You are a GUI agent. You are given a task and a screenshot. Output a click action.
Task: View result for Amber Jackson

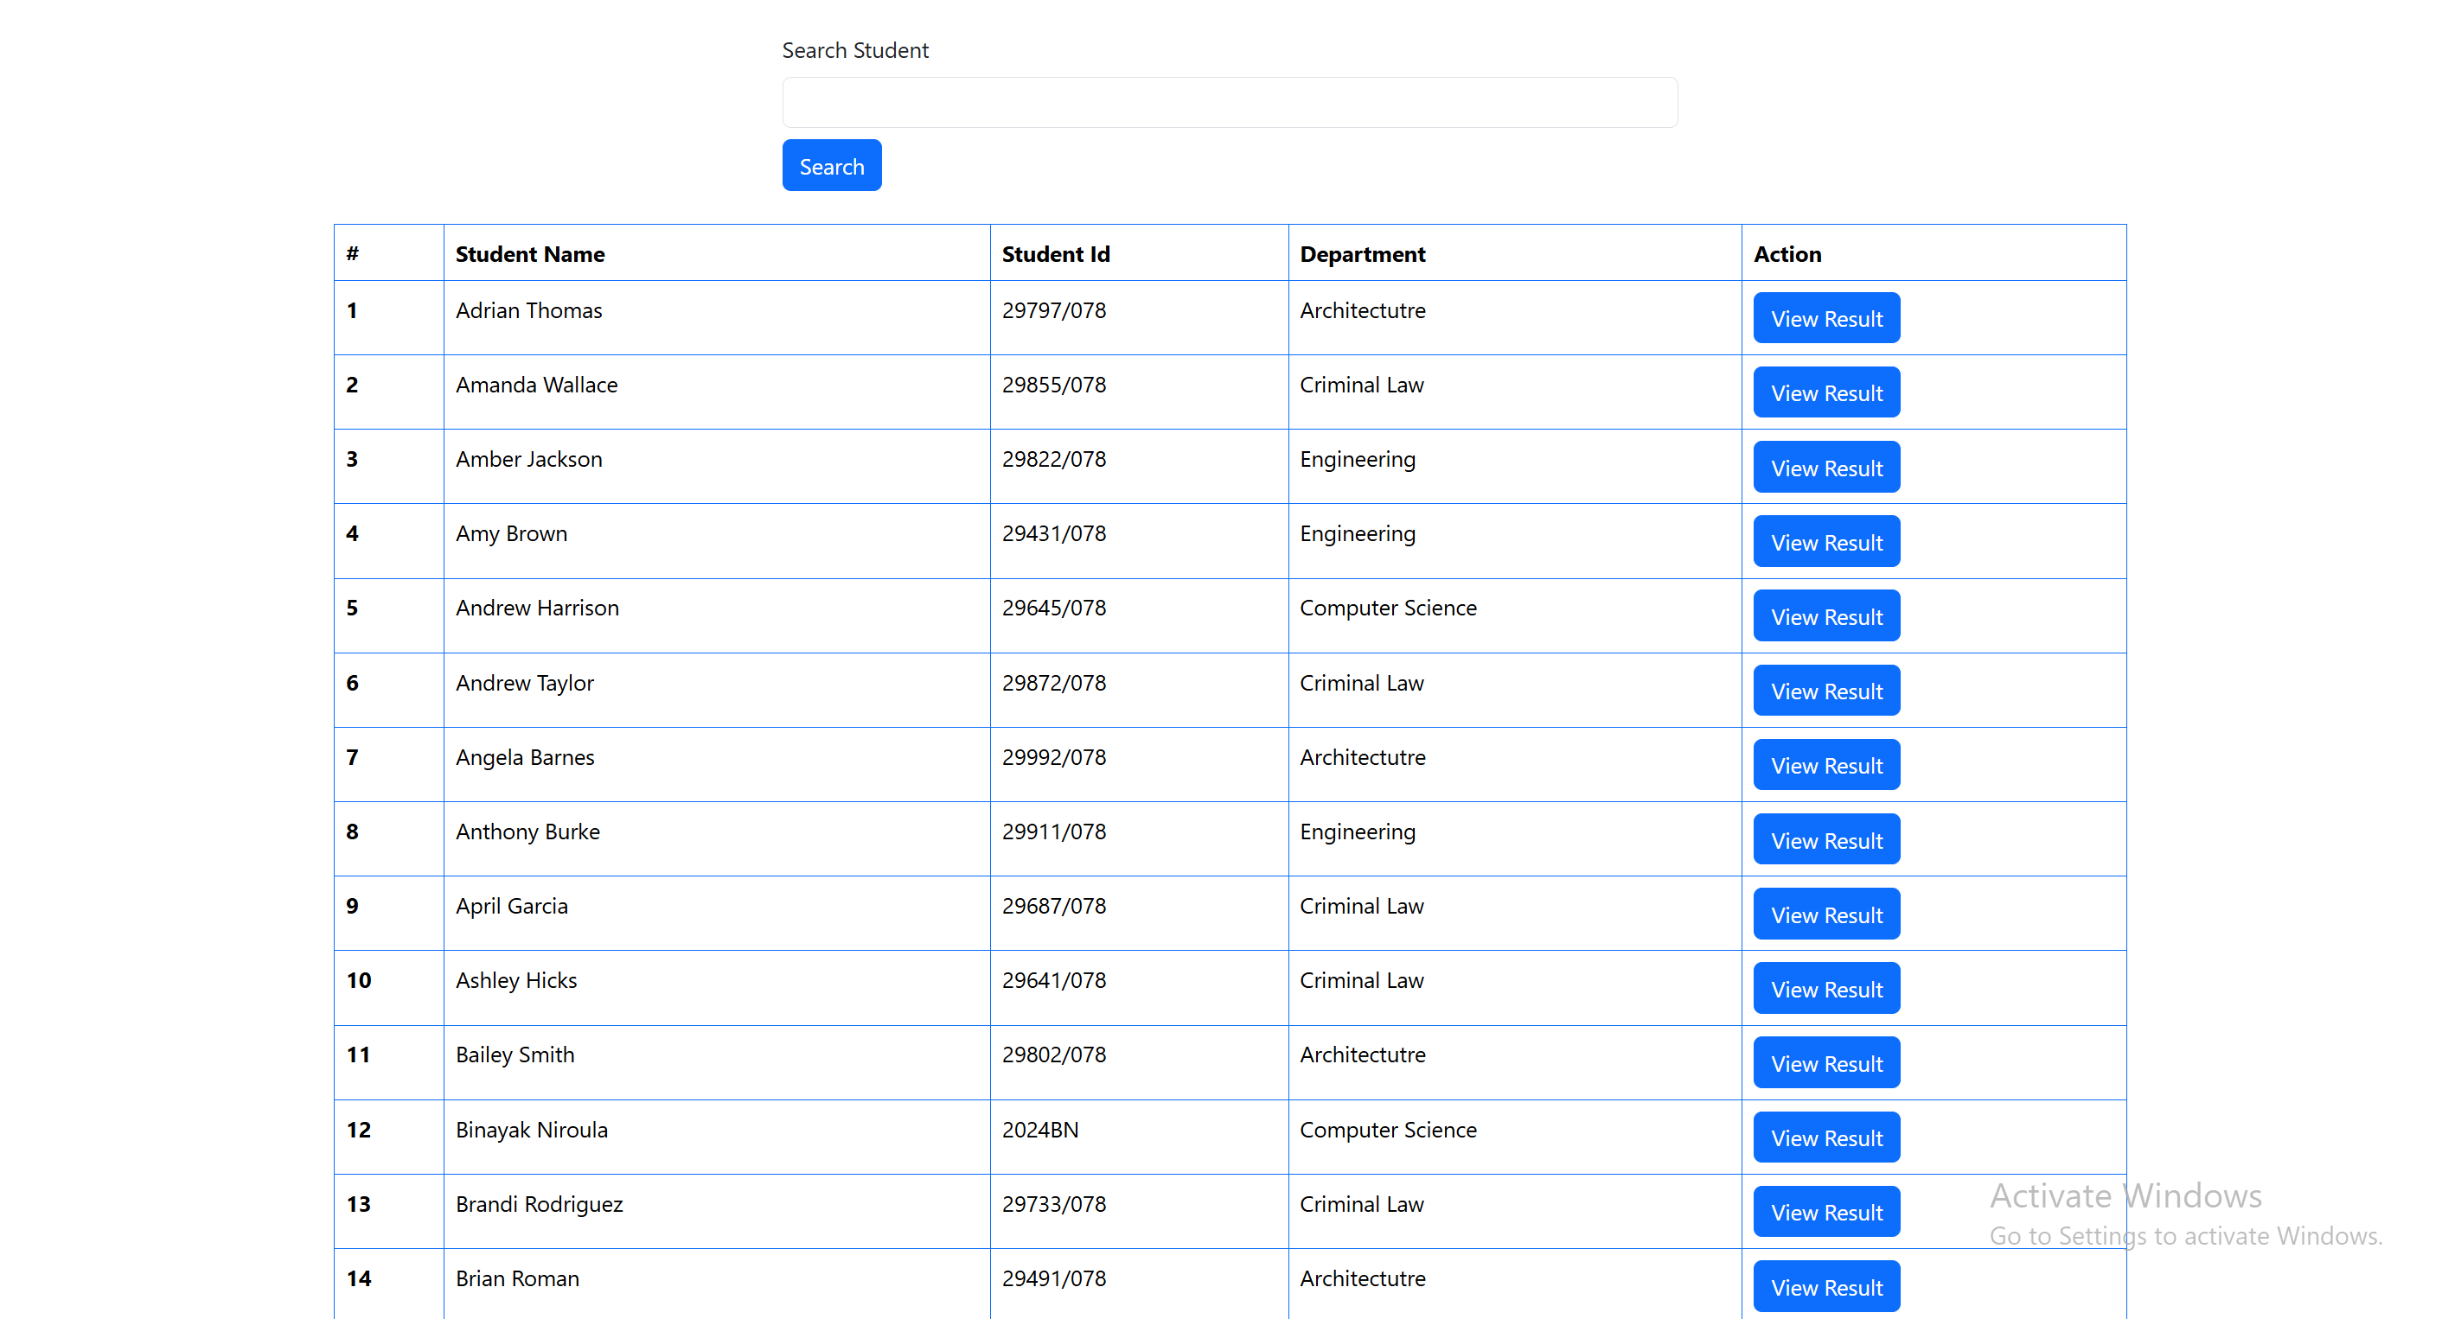pyautogui.click(x=1825, y=467)
